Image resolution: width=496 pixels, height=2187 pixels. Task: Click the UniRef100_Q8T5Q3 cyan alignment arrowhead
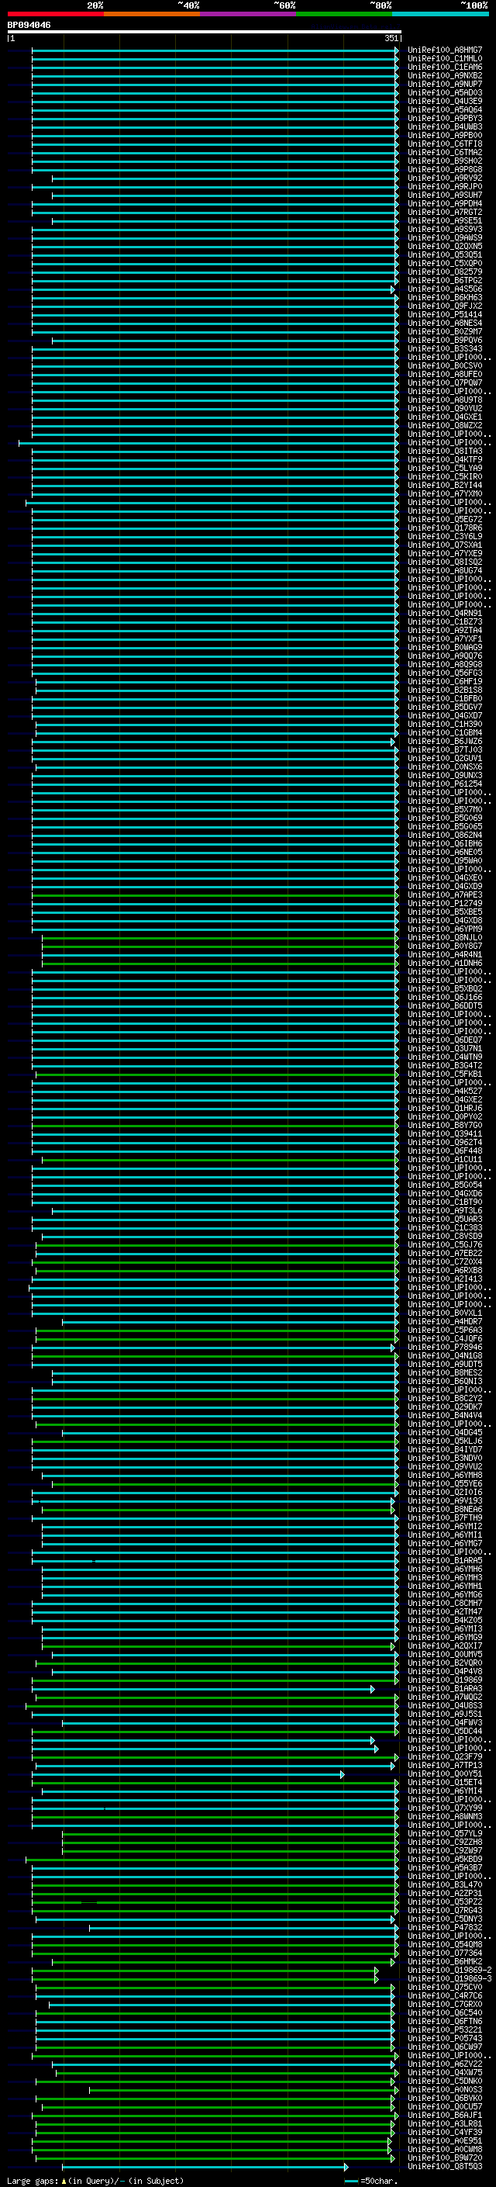(346, 2168)
